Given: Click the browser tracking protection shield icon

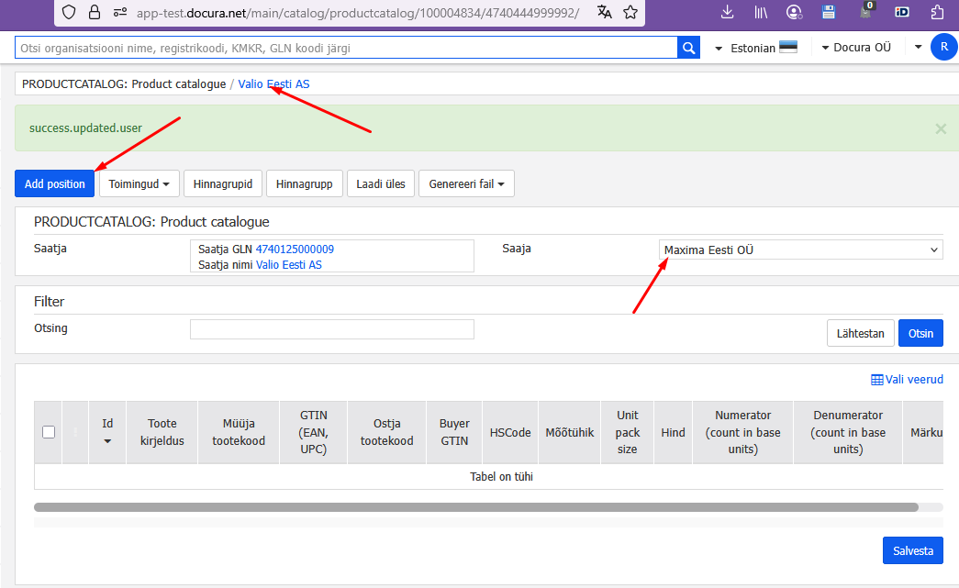Looking at the screenshot, I should 69,12.
